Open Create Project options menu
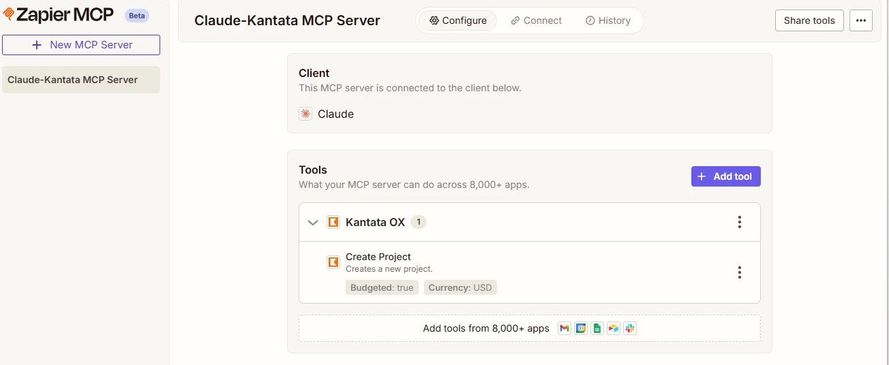The image size is (889, 365). pos(740,272)
